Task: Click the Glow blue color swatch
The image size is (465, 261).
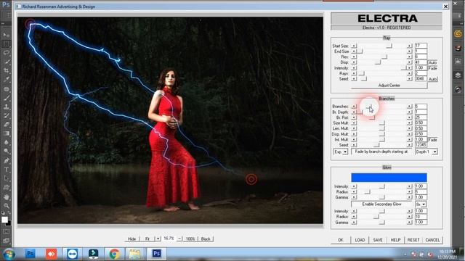Action: [x=389, y=178]
